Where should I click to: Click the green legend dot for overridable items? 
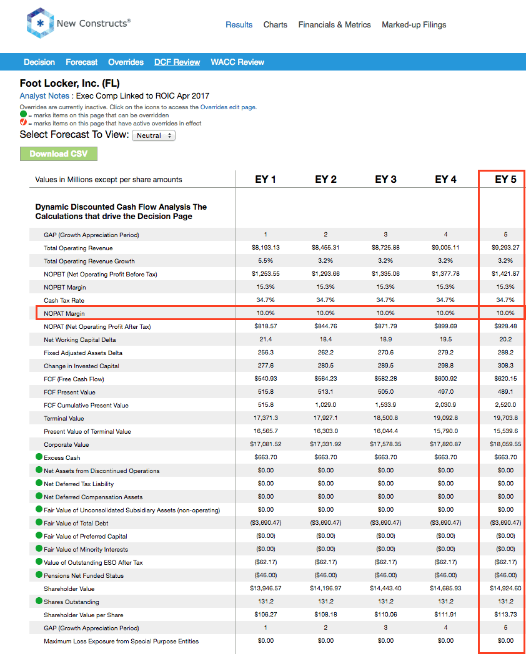pos(23,115)
